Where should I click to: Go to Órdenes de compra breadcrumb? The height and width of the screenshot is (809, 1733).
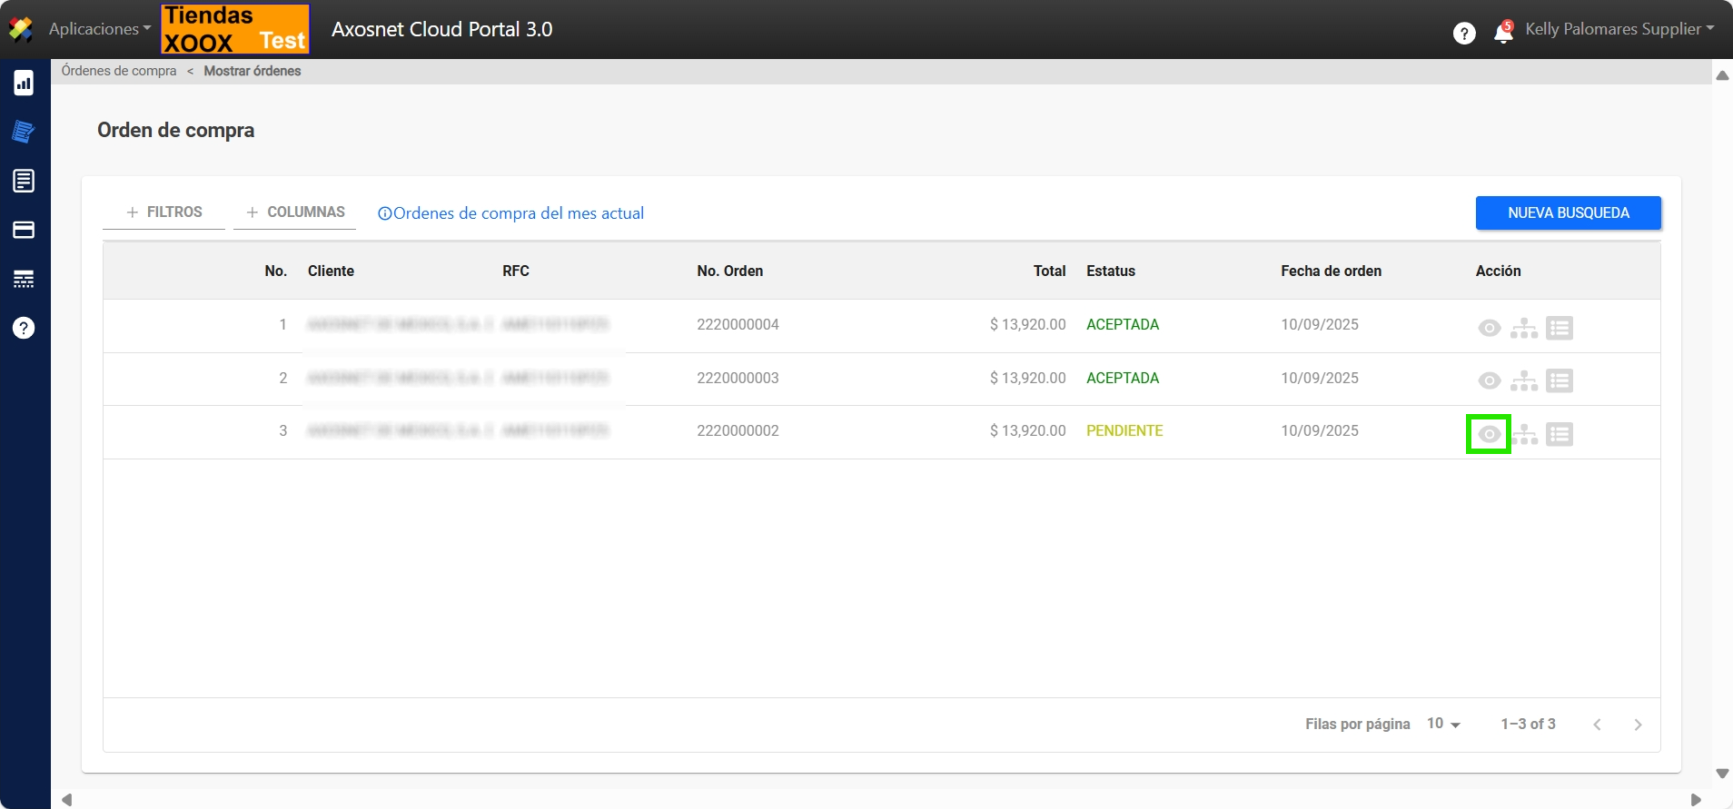click(x=119, y=71)
